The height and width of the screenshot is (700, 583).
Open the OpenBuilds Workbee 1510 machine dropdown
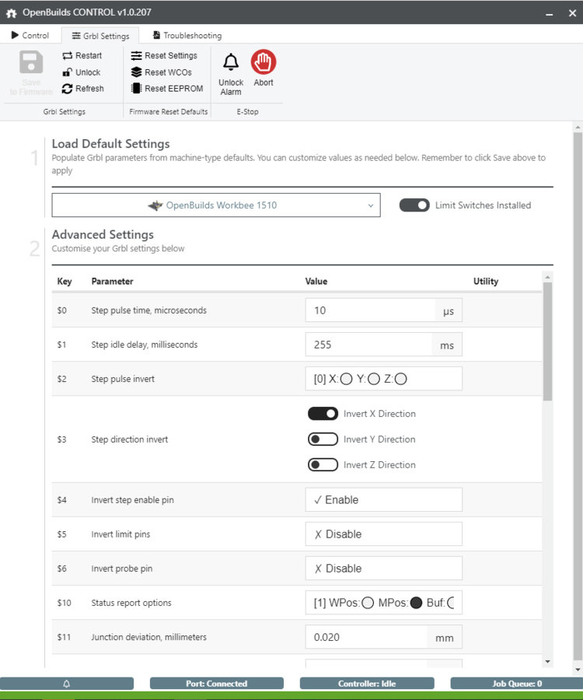pos(216,205)
